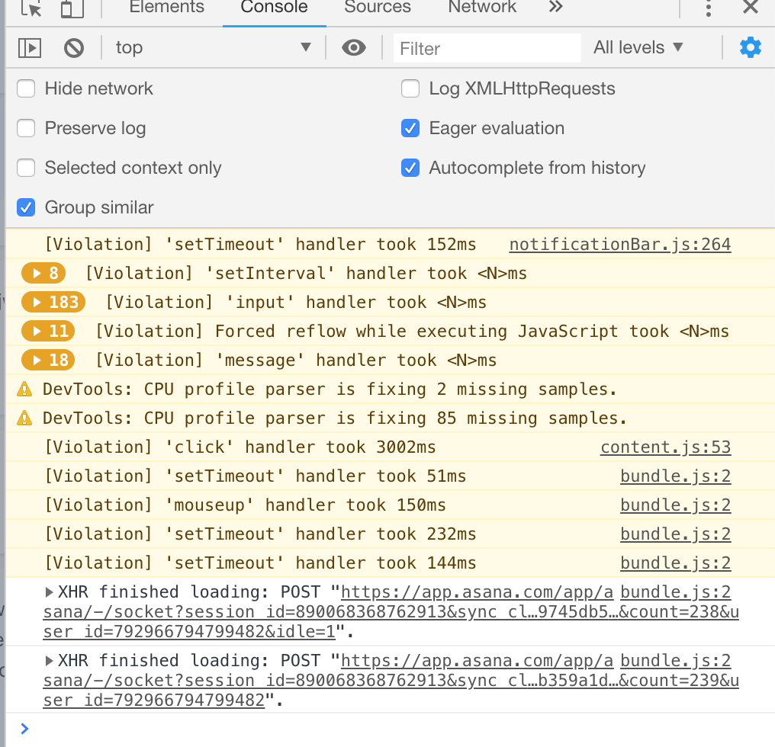The width and height of the screenshot is (775, 747).
Task: Create live expression with the eye icon
Action: click(354, 48)
